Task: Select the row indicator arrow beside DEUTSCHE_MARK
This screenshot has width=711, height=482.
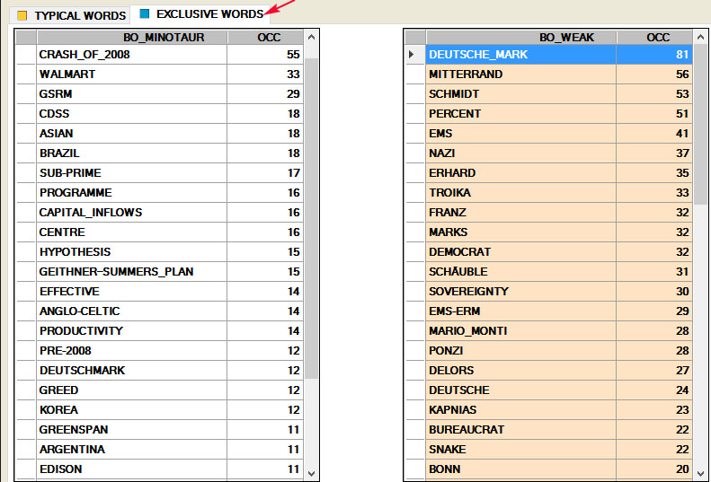Action: tap(412, 55)
